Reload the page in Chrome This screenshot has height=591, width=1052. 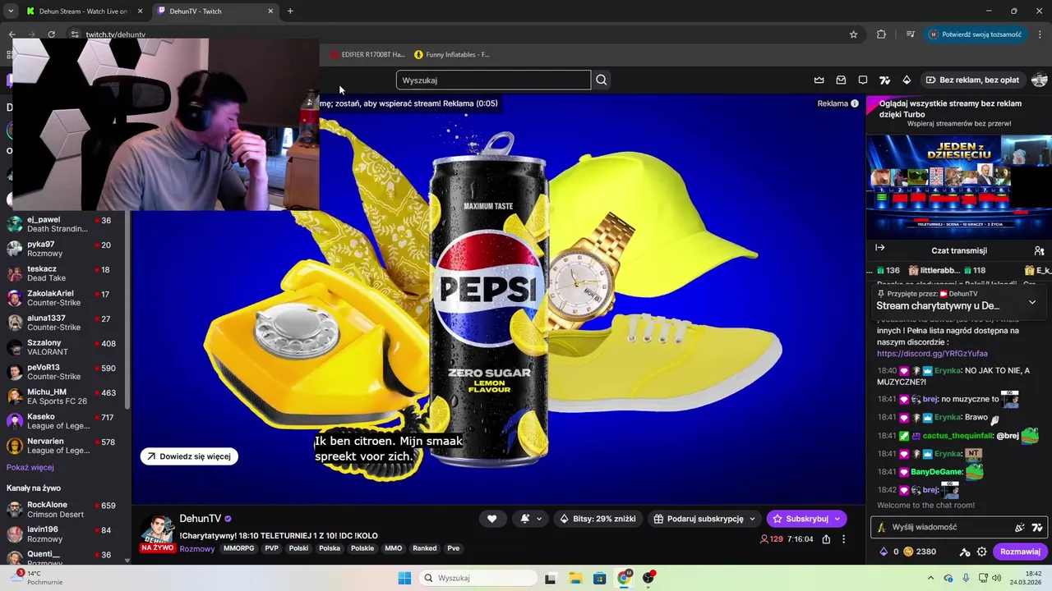[51, 34]
